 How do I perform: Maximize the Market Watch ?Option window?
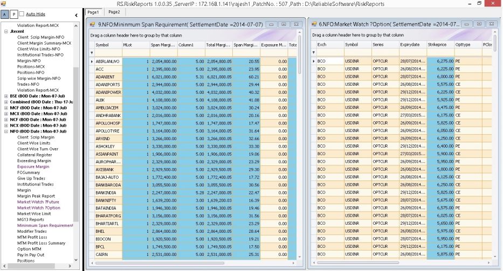pyautogui.click(x=479, y=24)
